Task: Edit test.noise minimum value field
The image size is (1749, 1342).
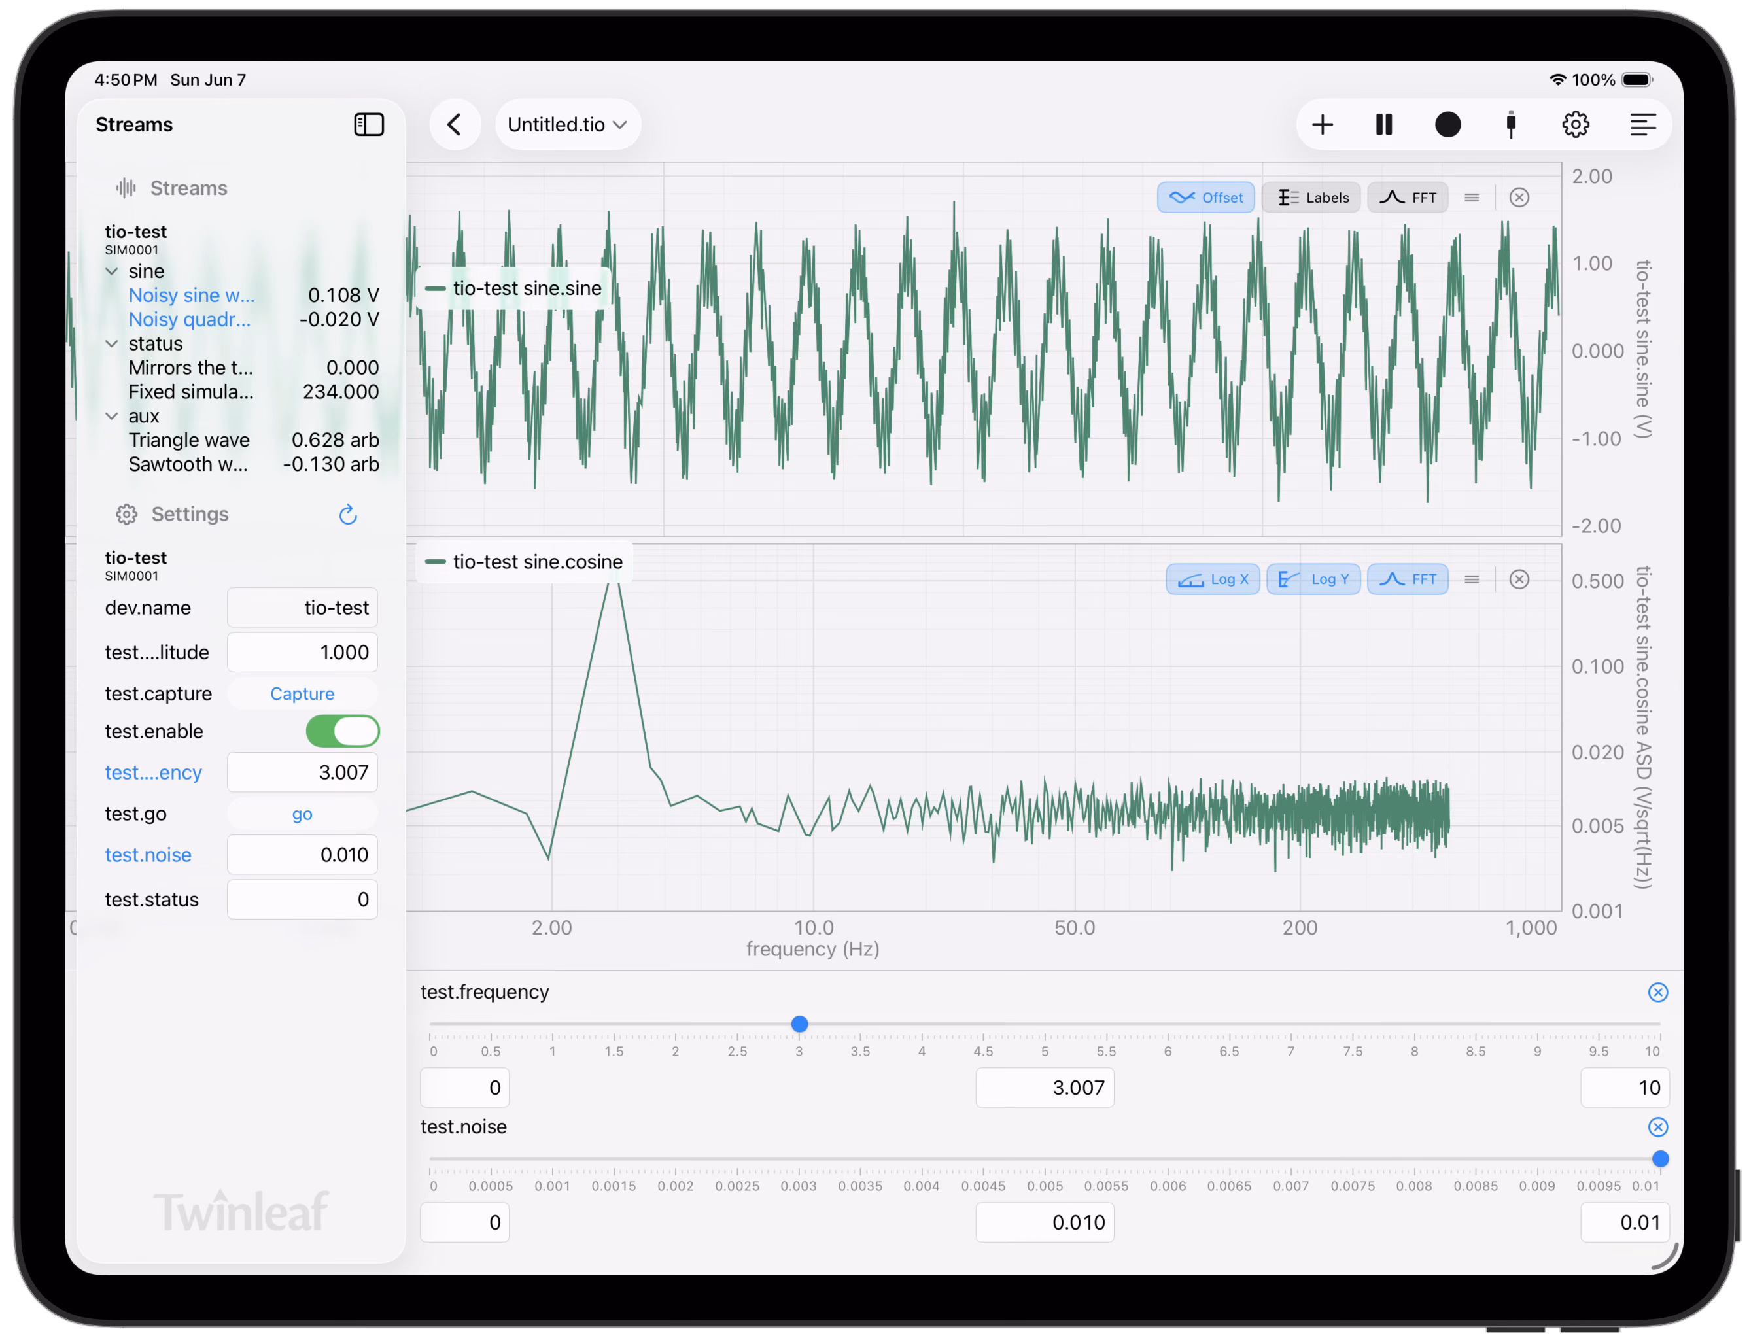Action: pos(464,1223)
